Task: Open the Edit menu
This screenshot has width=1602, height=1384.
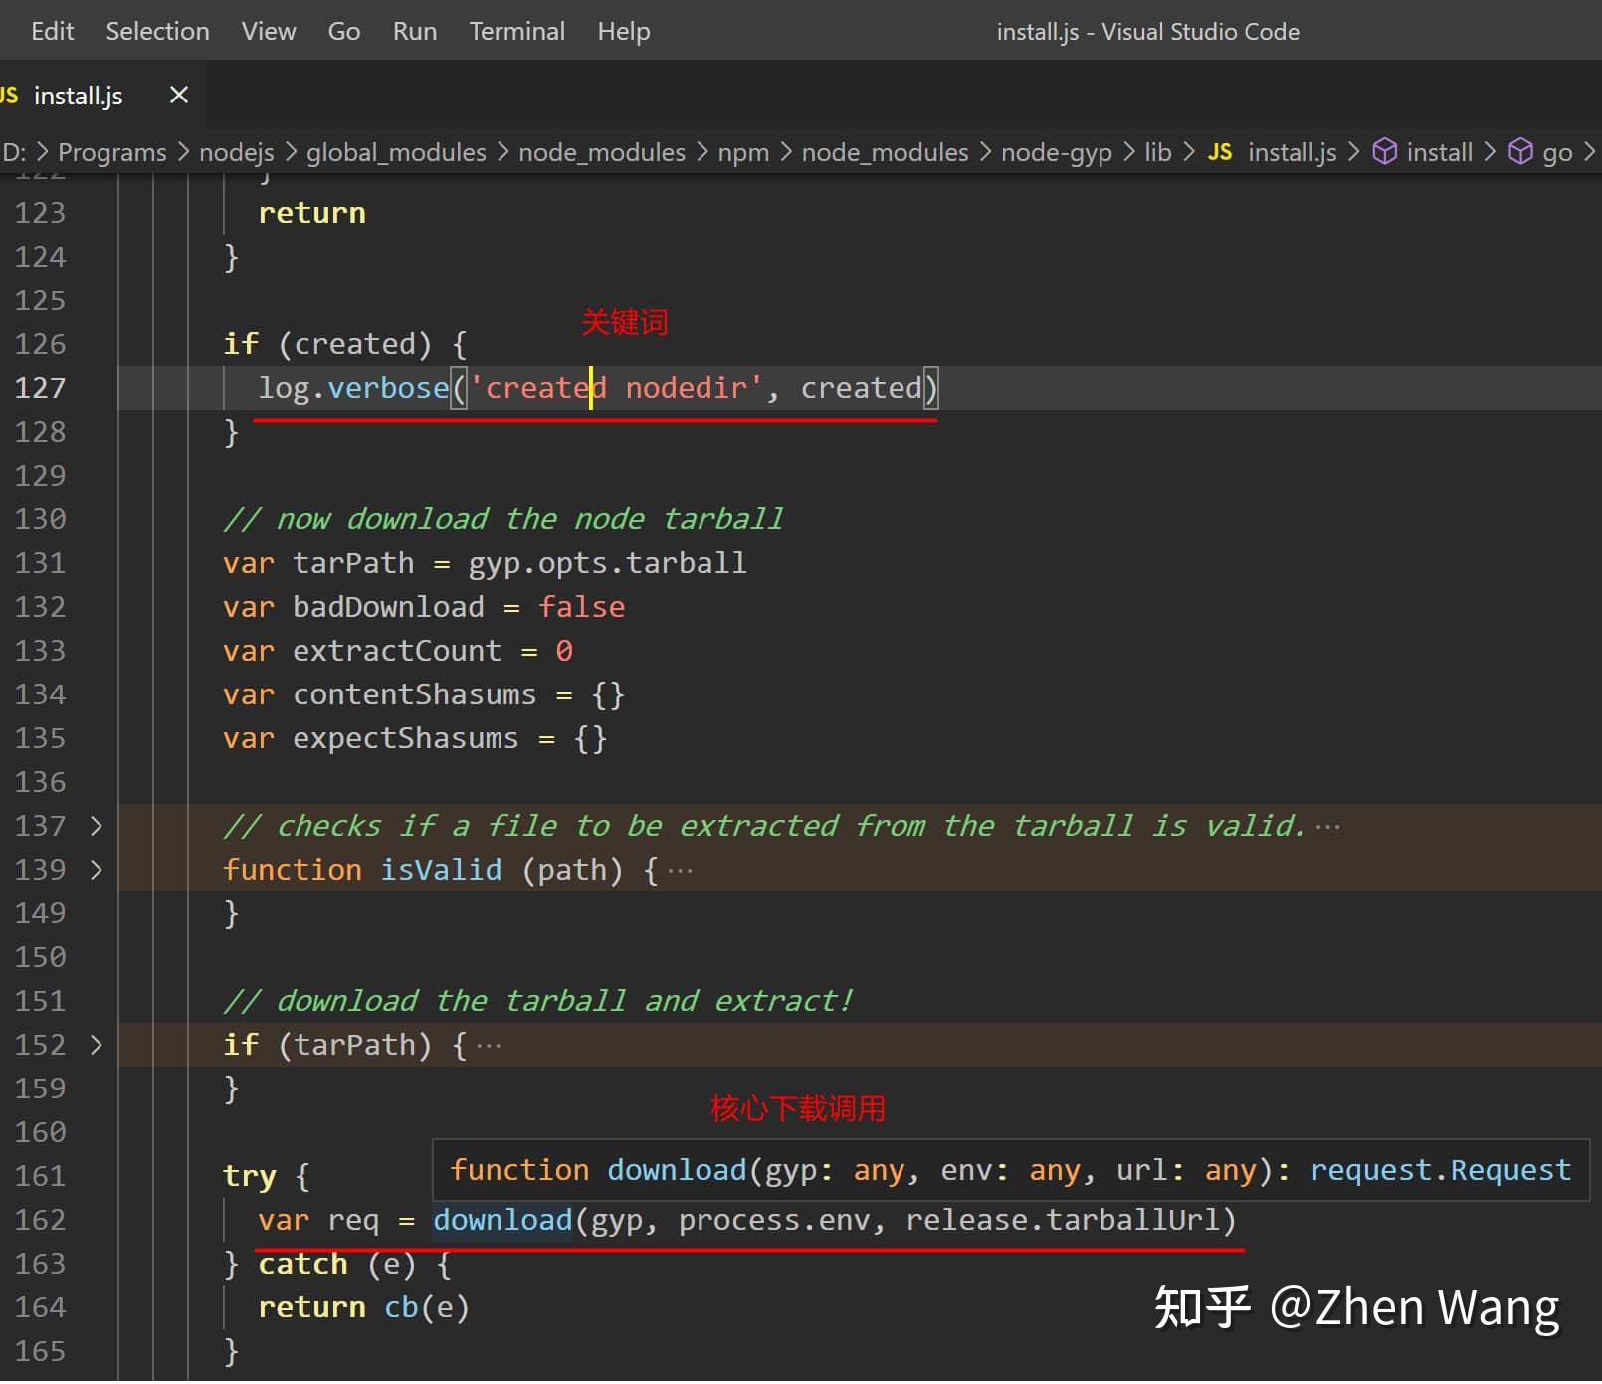Action: [x=52, y=32]
